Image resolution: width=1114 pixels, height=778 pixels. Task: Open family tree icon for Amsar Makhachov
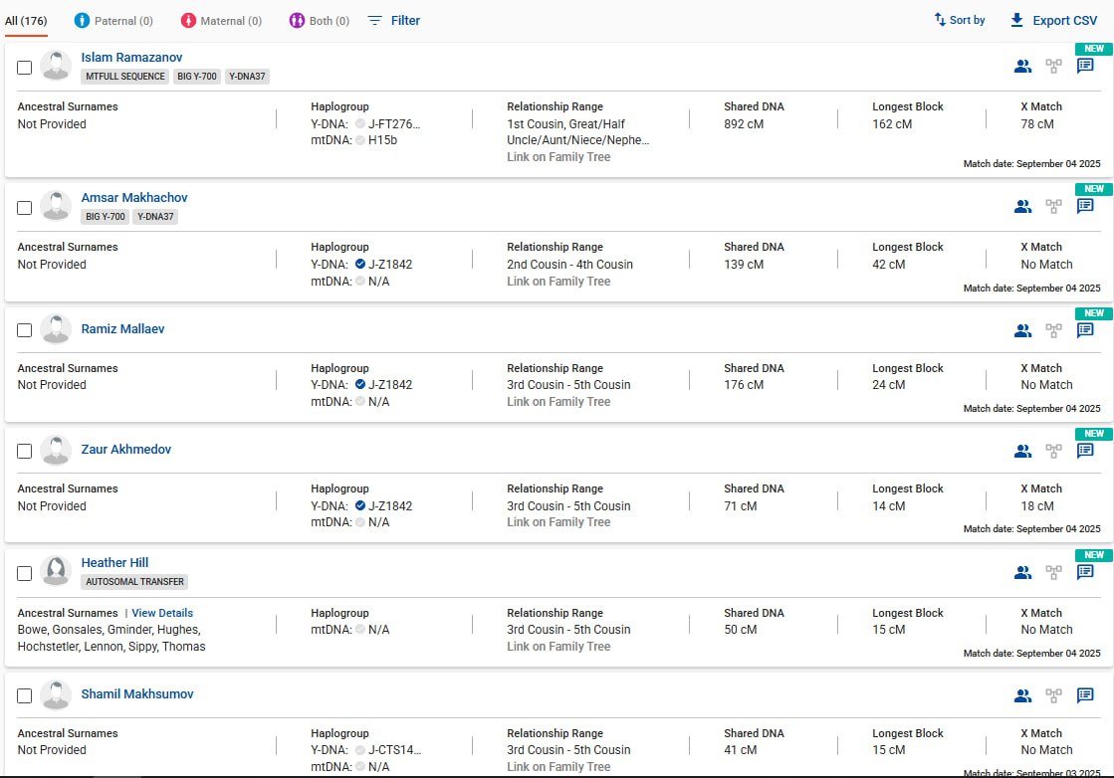click(x=1053, y=207)
